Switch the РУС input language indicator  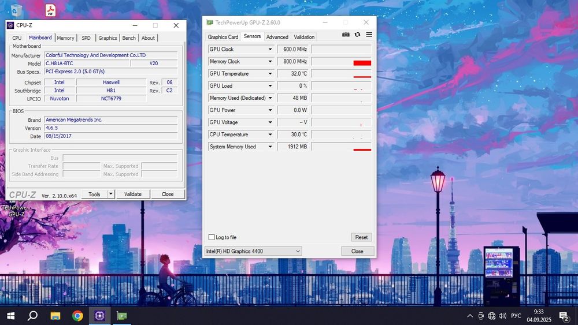(x=516, y=316)
